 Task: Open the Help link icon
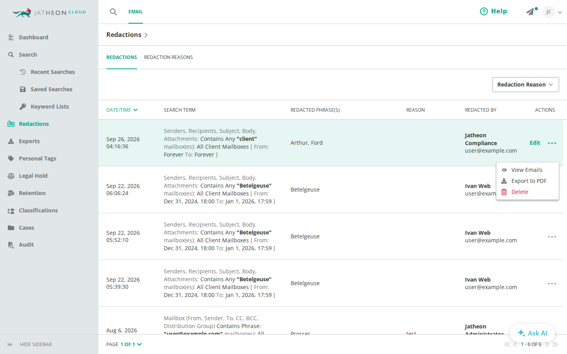tap(484, 11)
